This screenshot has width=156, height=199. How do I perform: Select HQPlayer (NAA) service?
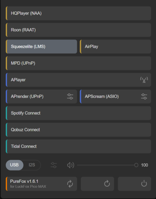tap(78, 13)
